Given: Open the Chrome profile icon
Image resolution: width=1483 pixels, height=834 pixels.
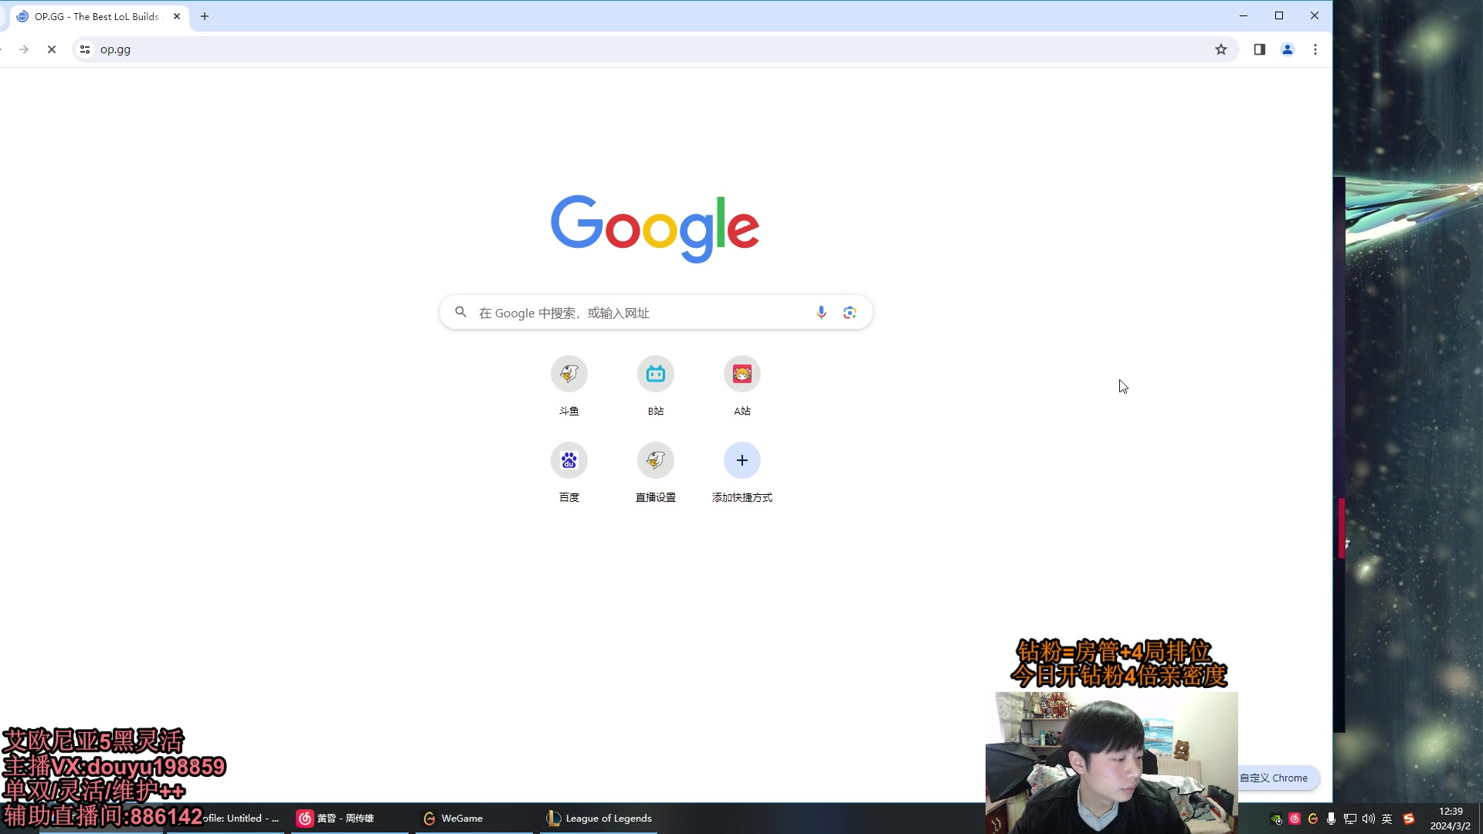Looking at the screenshot, I should pos(1287,49).
